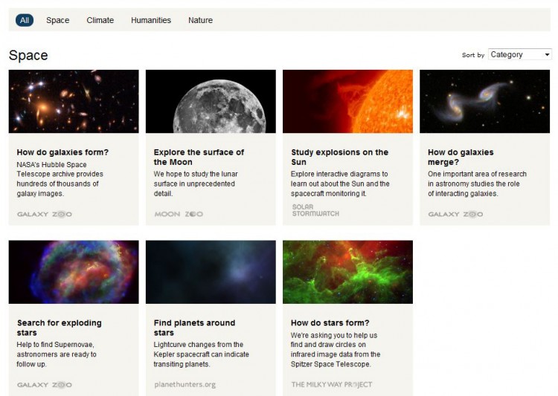The width and height of the screenshot is (558, 396).
Task: Open 'Study explosions on the Sun' heading
Action: coord(339,157)
